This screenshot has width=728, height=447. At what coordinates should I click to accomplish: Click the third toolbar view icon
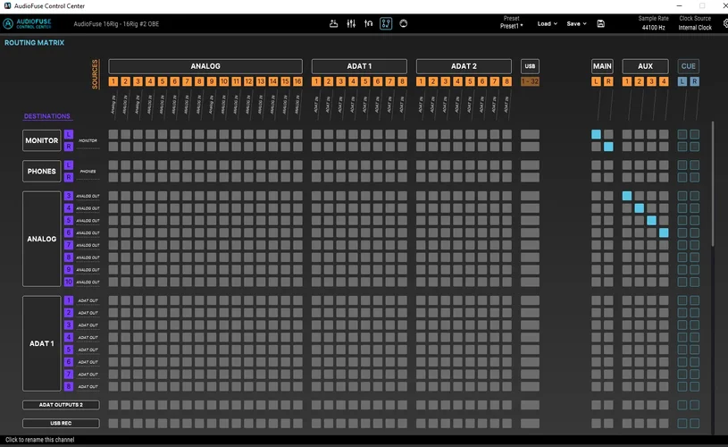(369, 23)
